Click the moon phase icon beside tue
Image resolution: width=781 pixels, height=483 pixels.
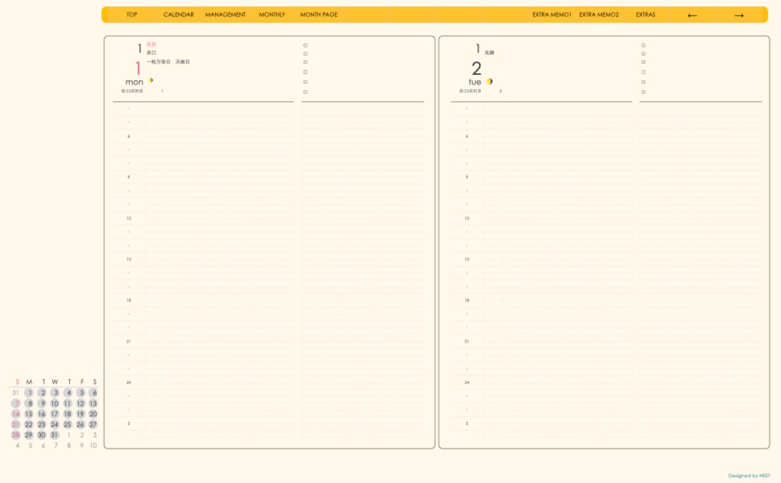pos(489,81)
